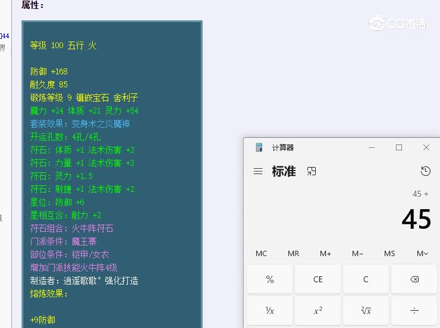Maximize the Calculator window
This screenshot has height=328, width=440.
(x=399, y=147)
